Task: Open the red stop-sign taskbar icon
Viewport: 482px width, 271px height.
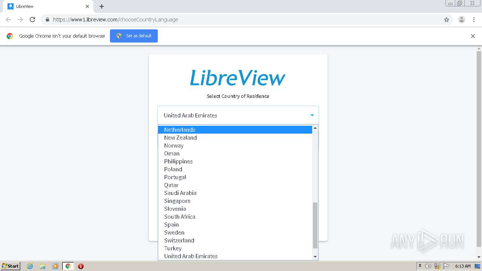Action: tap(81, 266)
